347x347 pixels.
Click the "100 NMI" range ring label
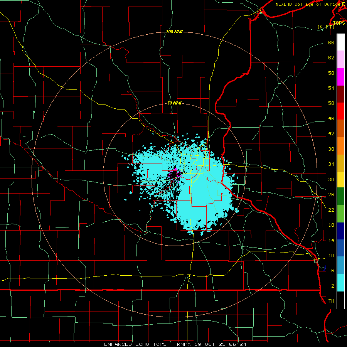click(174, 32)
